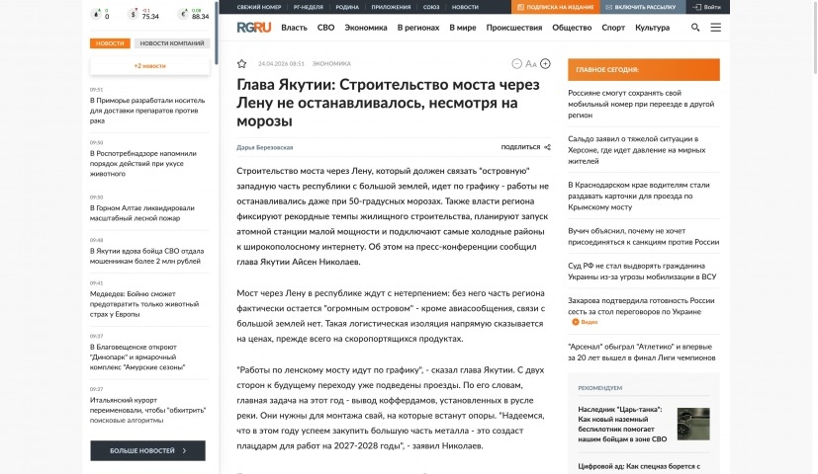Open author Дарья Березовская link
This screenshot has height=474, width=818.
click(264, 147)
